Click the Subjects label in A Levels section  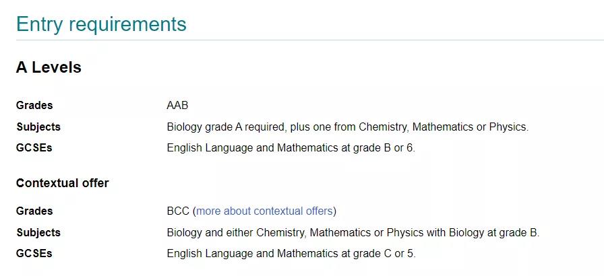coord(38,127)
